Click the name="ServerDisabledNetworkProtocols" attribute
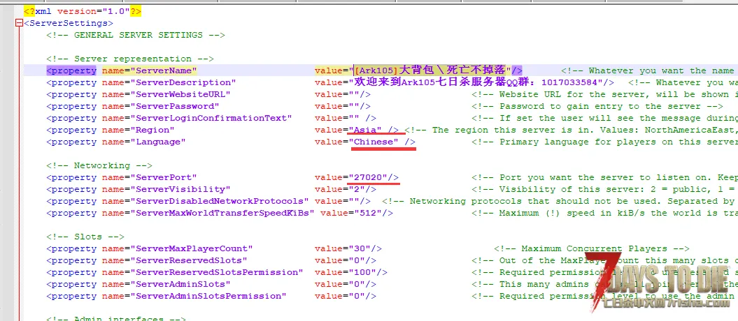This screenshot has height=321, width=738. (205, 201)
